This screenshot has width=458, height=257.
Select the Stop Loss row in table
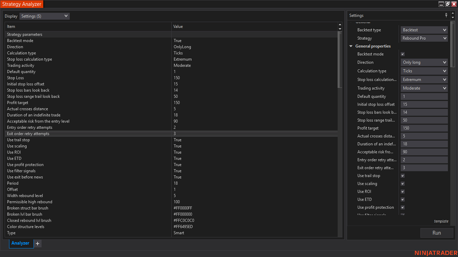tap(171, 78)
